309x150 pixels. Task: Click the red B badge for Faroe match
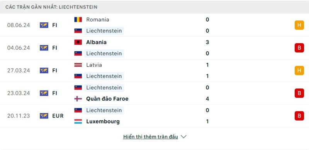(299, 93)
